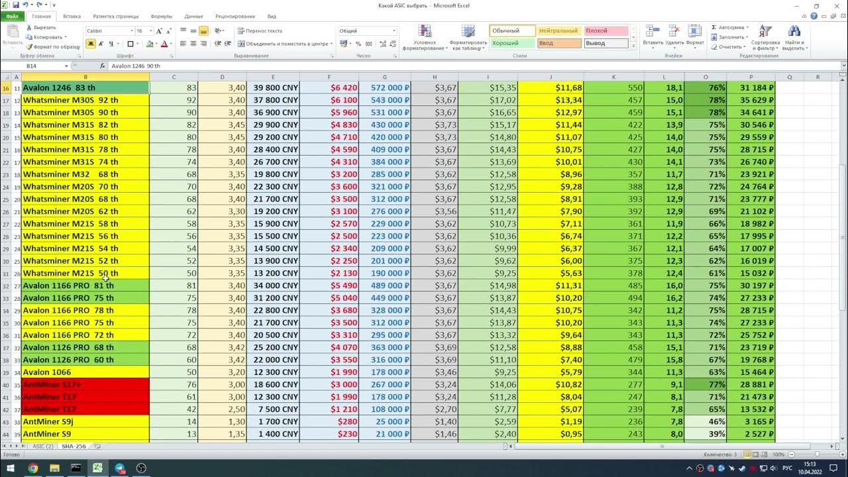Screen dimensions: 848x477
Task: Switch to Page Layout view in status bar
Action: [756, 454]
